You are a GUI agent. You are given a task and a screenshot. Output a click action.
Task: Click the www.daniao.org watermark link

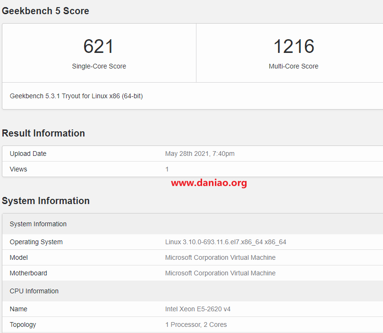209,183
